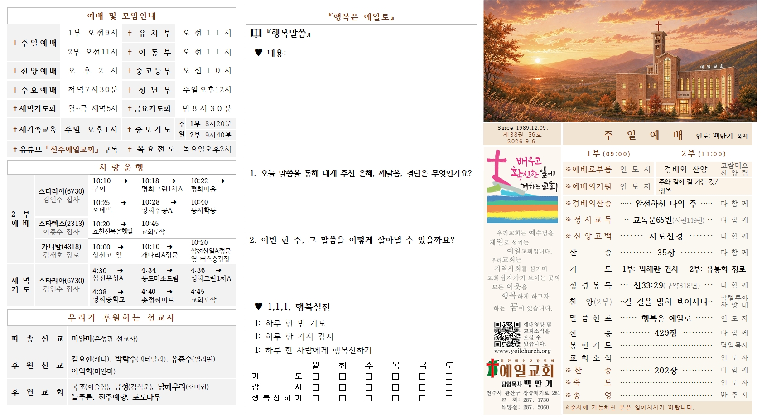Select the 미얀마(은성관 선교사) entry
The width and height of the screenshot is (762, 420).
(x=105, y=339)
